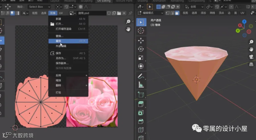
Task: Open the UV menu in UV editor
Action: point(61,13)
